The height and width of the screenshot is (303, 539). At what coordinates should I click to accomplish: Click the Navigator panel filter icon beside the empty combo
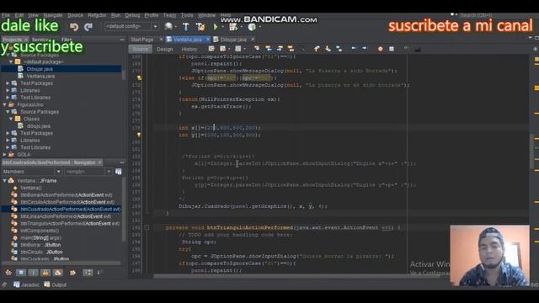coord(118,172)
